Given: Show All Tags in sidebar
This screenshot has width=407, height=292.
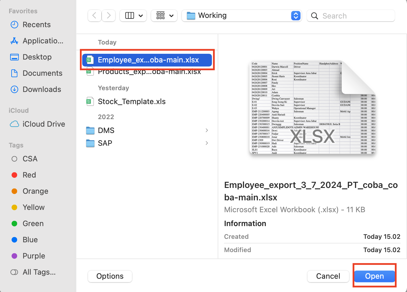Looking at the screenshot, I should (x=39, y=272).
